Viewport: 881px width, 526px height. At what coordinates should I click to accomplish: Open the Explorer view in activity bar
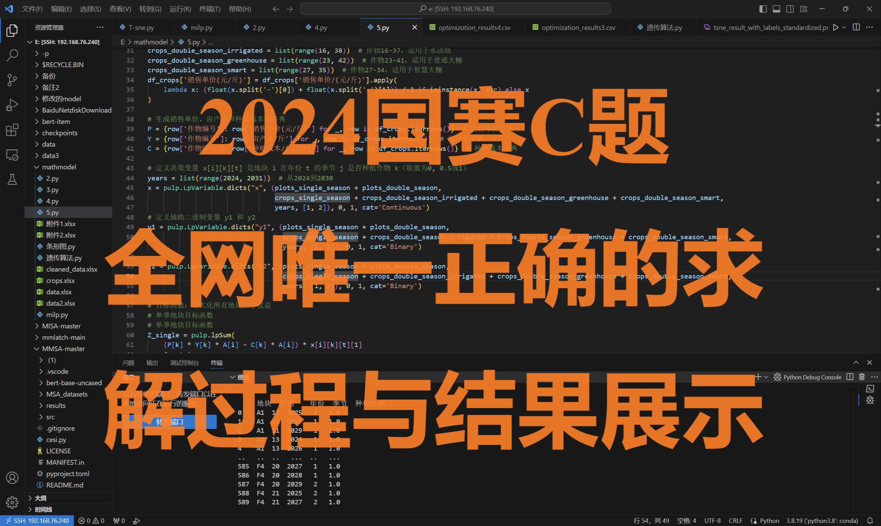pos(12,31)
